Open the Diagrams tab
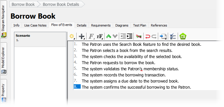224x107 pixels. click(122, 25)
